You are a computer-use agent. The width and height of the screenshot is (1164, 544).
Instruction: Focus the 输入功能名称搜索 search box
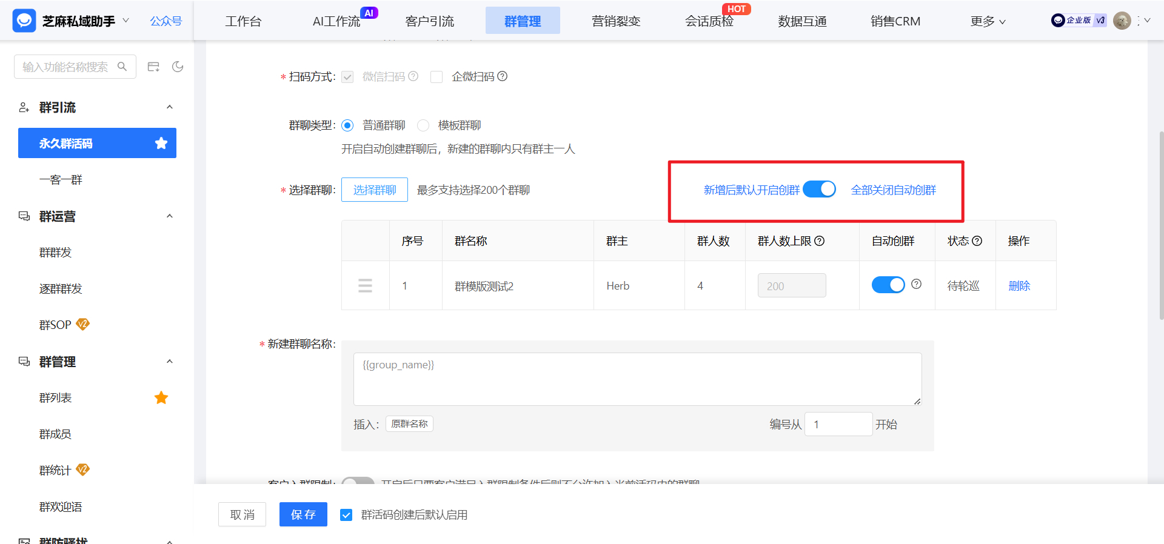click(x=75, y=67)
